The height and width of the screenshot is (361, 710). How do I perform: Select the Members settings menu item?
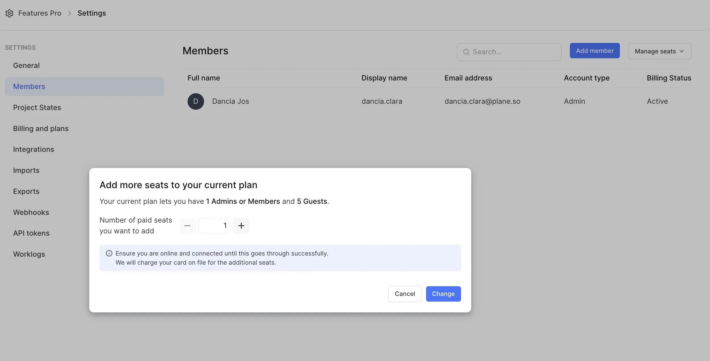[x=84, y=87]
